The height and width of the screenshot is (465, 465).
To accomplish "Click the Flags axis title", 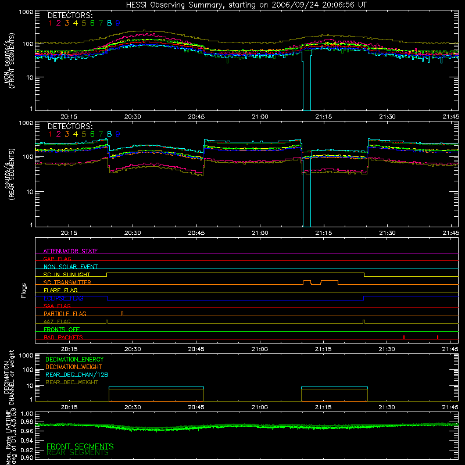I will pyautogui.click(x=23, y=290).
